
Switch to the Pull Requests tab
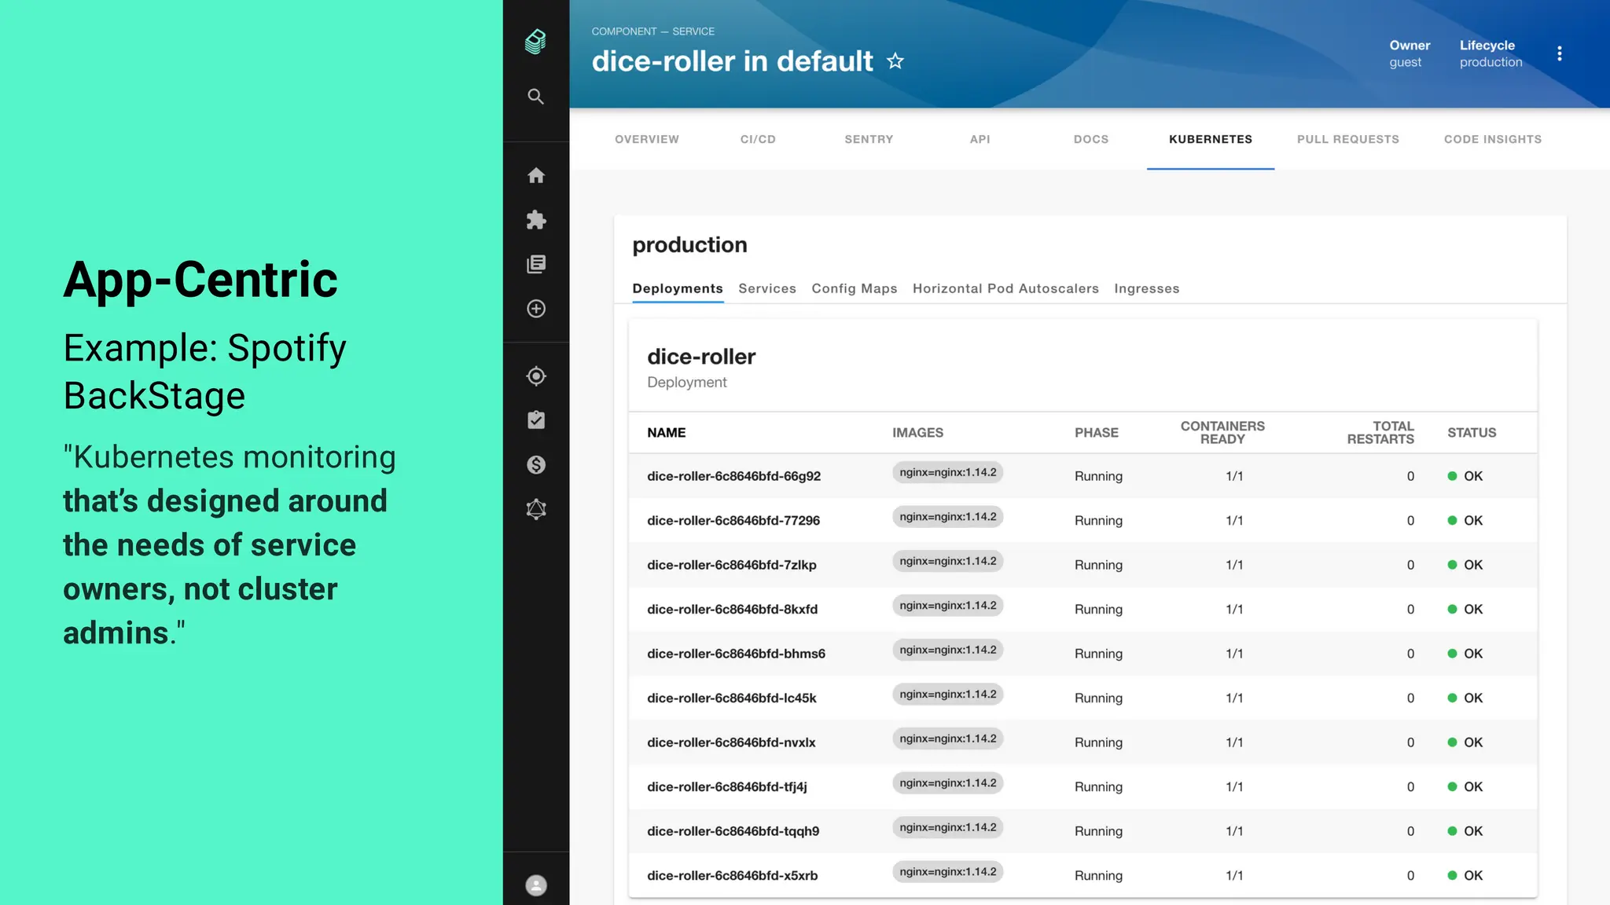pyautogui.click(x=1347, y=139)
